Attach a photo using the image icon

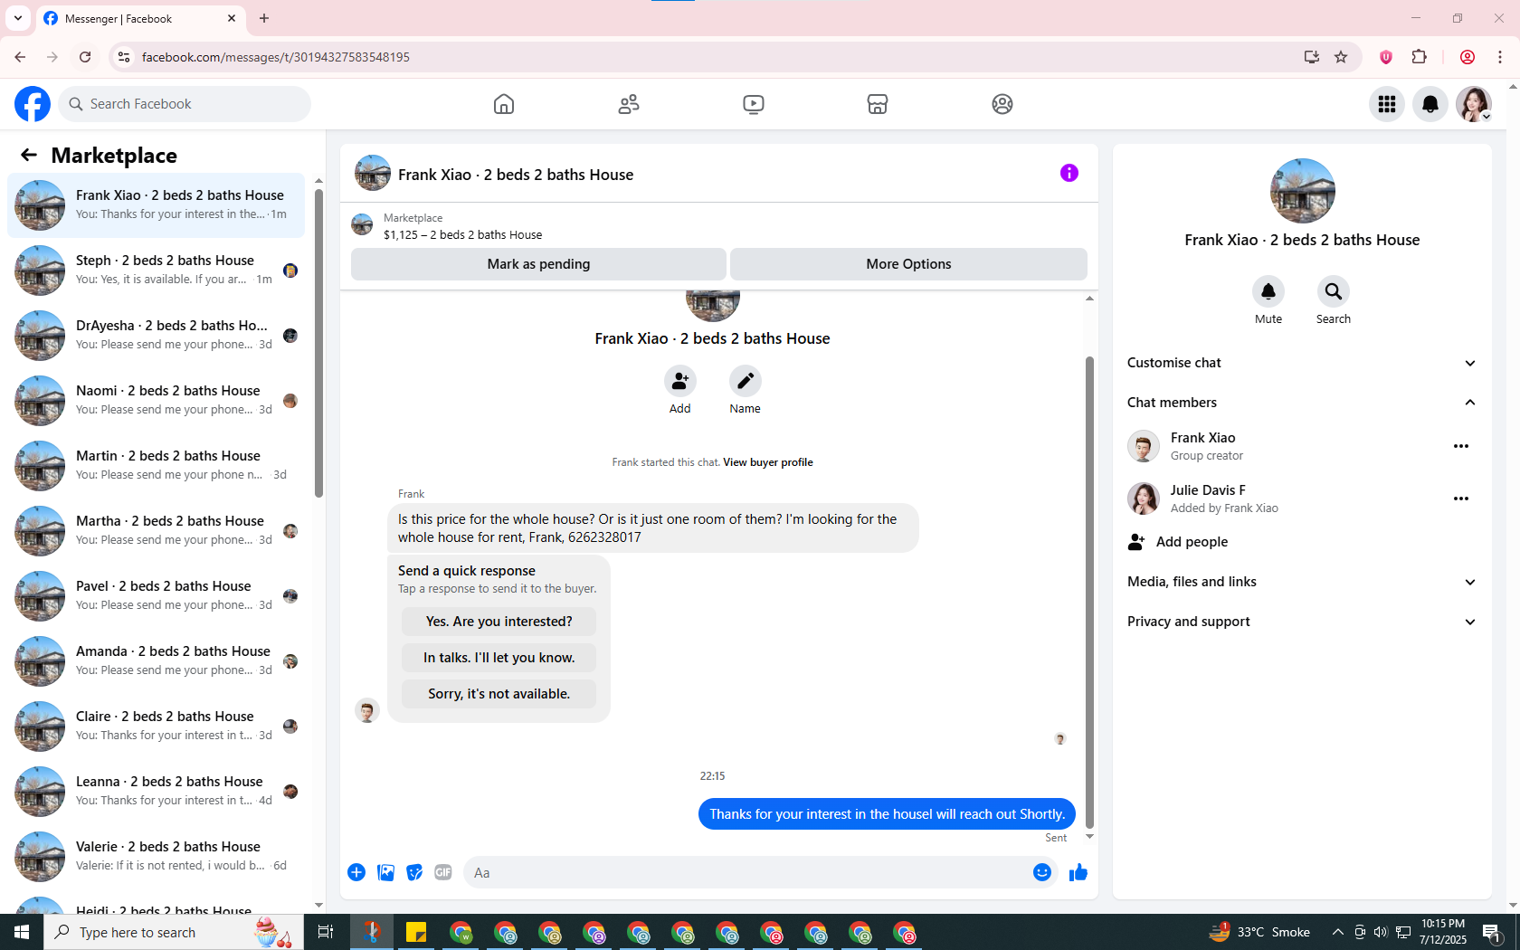(x=385, y=872)
